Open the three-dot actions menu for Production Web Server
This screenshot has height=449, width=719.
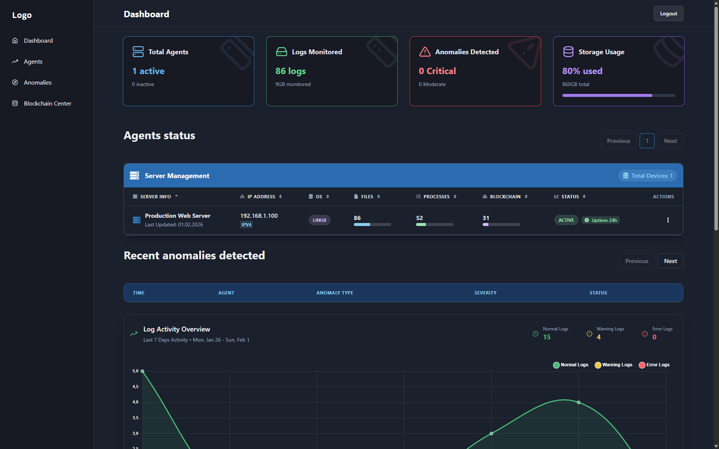point(668,220)
